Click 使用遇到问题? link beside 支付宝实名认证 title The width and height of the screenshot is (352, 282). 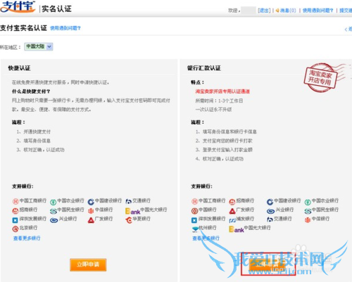point(65,28)
